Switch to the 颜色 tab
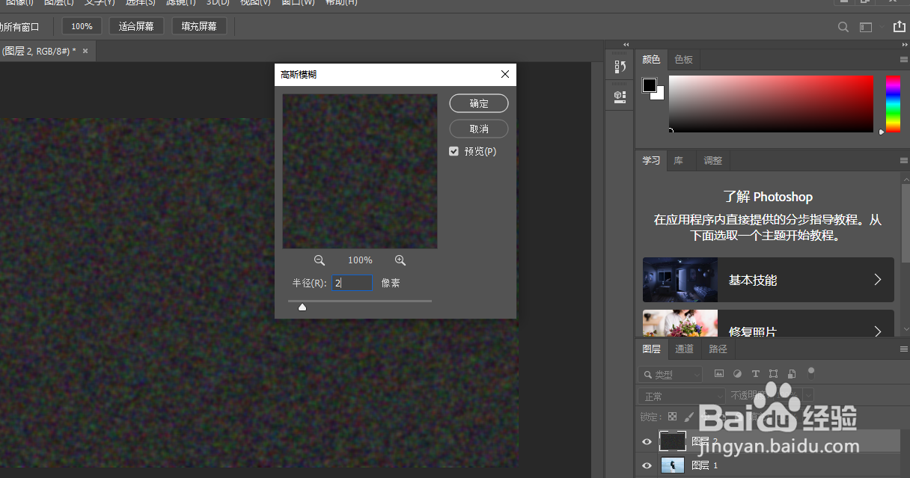 click(x=651, y=60)
